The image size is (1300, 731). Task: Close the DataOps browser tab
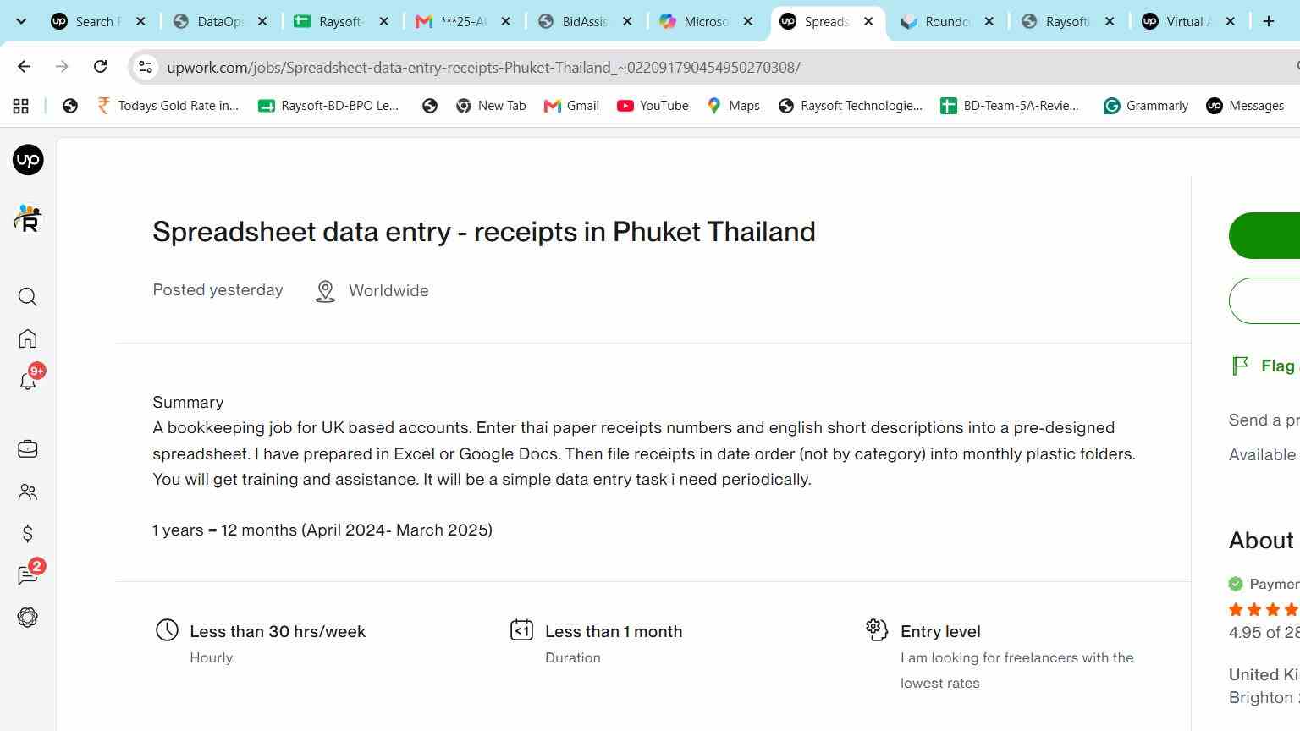[x=262, y=22]
